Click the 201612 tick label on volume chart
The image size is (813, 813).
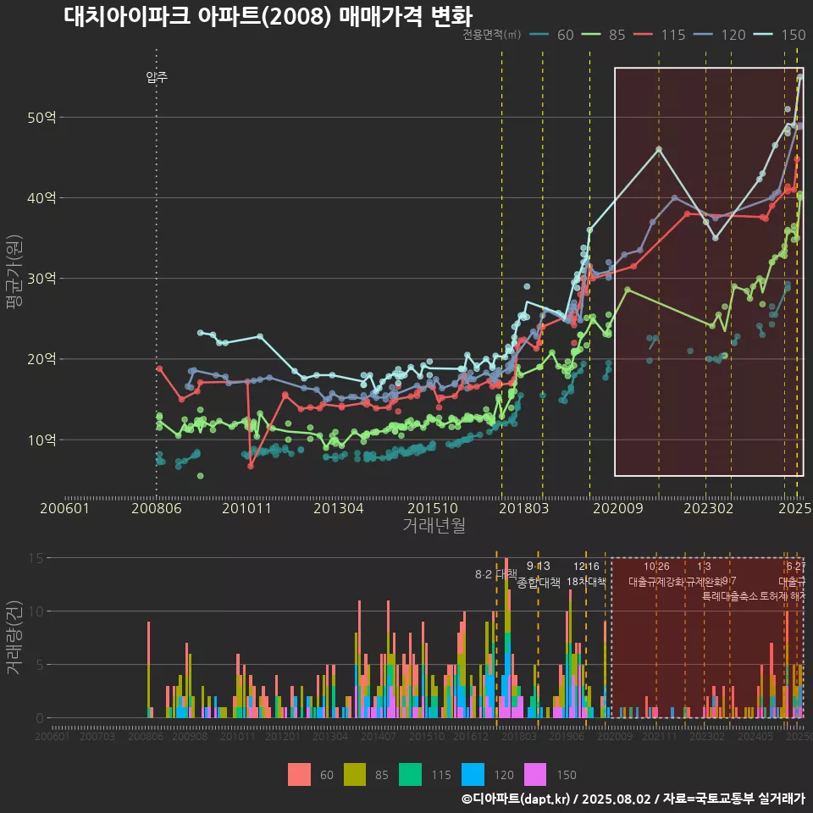[471, 736]
